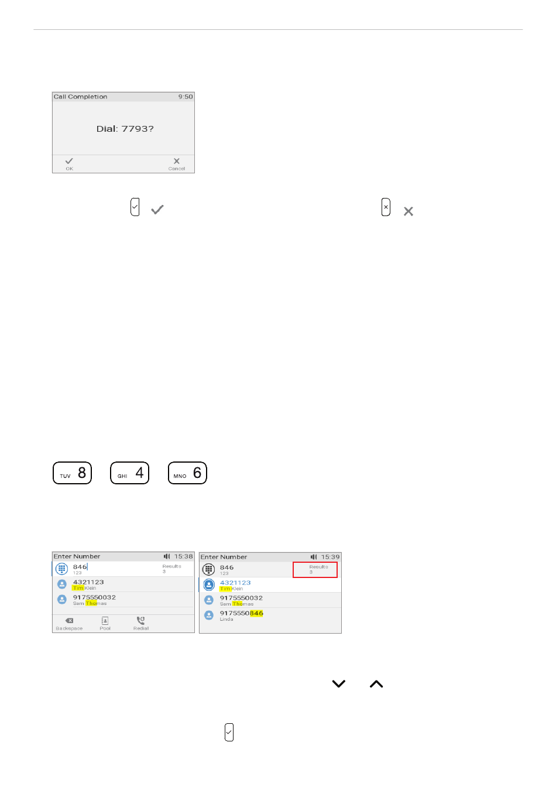Viewport: 556px width, 807px height.
Task: Click the red-outlined Results box
Action: click(315, 570)
